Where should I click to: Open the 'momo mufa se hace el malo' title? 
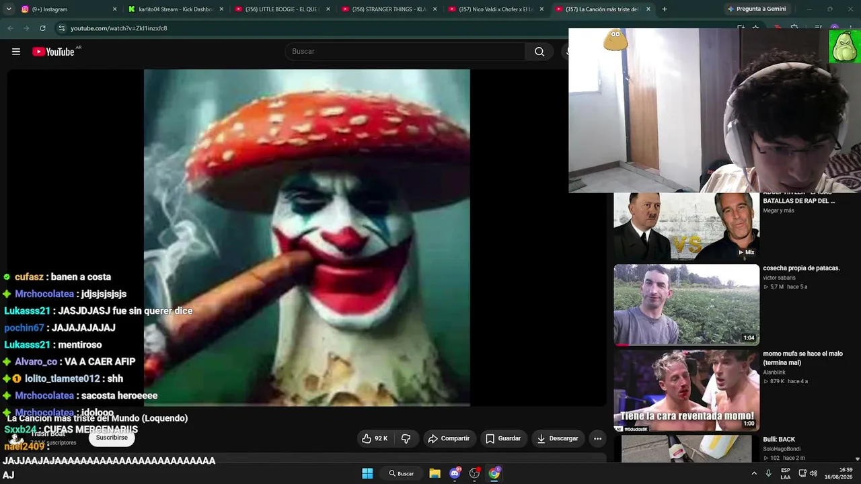(802, 358)
